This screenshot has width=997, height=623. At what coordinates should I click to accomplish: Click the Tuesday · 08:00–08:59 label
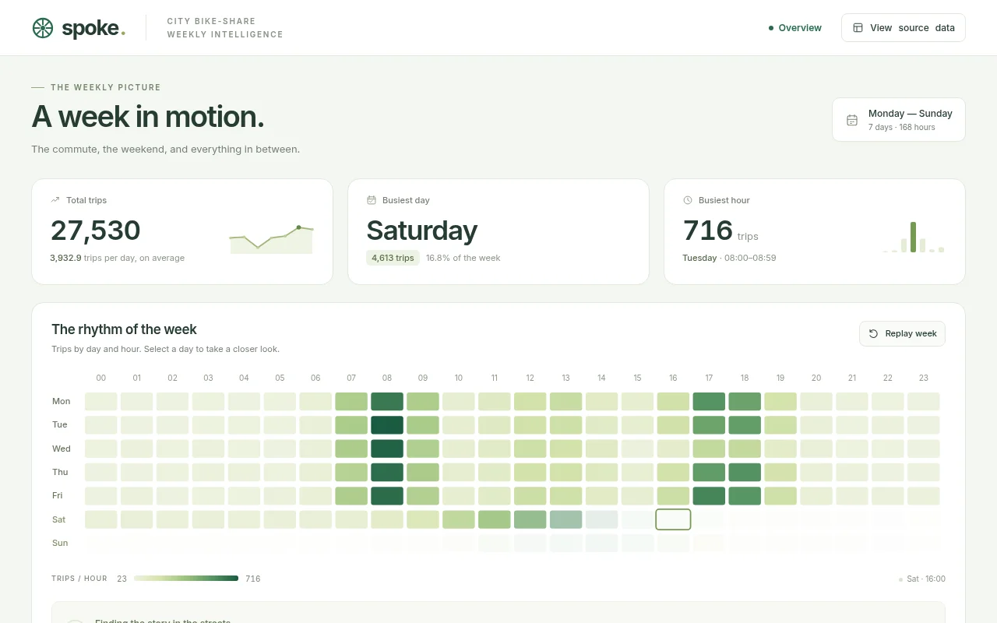tap(729, 258)
